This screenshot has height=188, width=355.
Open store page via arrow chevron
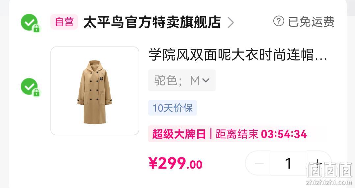click(231, 22)
